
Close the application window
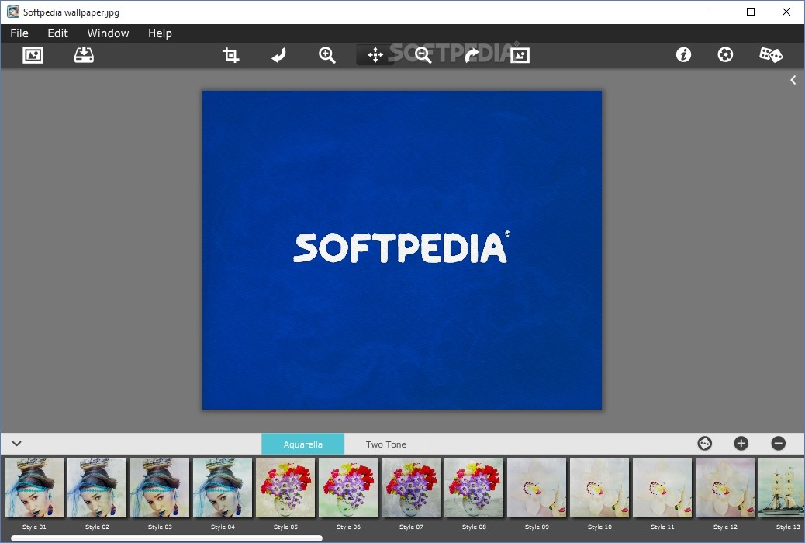click(786, 12)
